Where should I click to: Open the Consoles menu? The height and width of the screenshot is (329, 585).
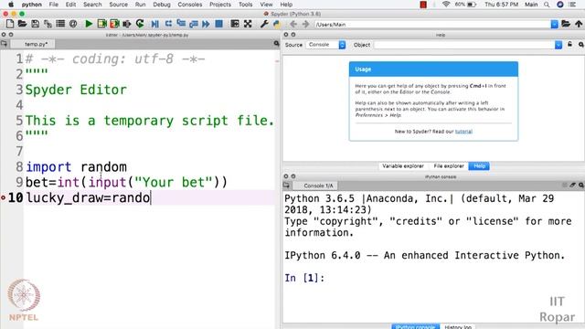click(x=190, y=5)
